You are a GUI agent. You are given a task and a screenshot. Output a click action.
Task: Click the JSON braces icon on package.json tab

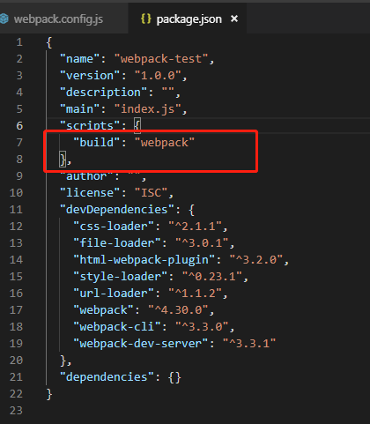pyautogui.click(x=146, y=19)
